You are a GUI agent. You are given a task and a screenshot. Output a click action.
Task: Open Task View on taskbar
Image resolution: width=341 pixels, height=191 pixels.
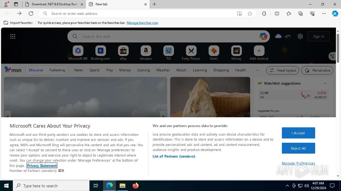96,186
